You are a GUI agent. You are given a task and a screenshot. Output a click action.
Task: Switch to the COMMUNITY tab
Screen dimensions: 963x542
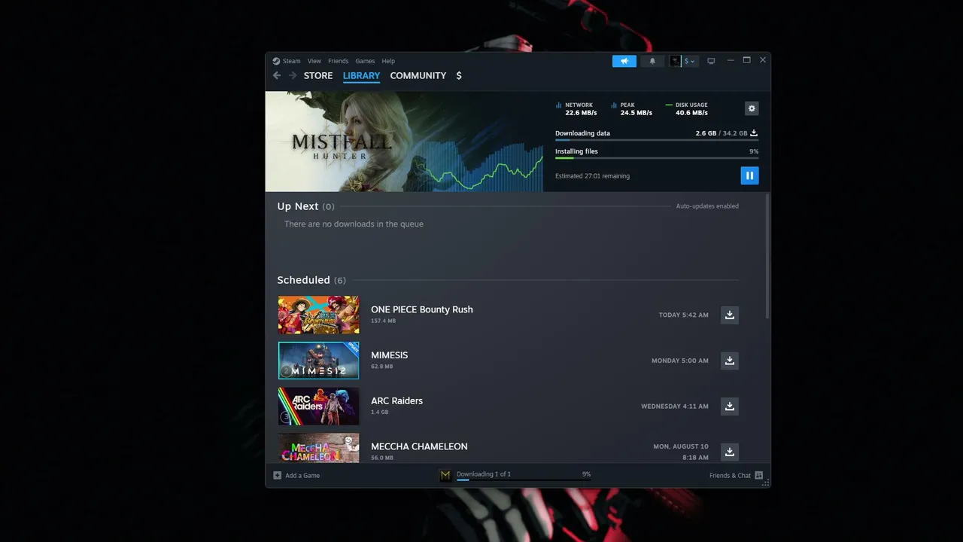pyautogui.click(x=418, y=75)
